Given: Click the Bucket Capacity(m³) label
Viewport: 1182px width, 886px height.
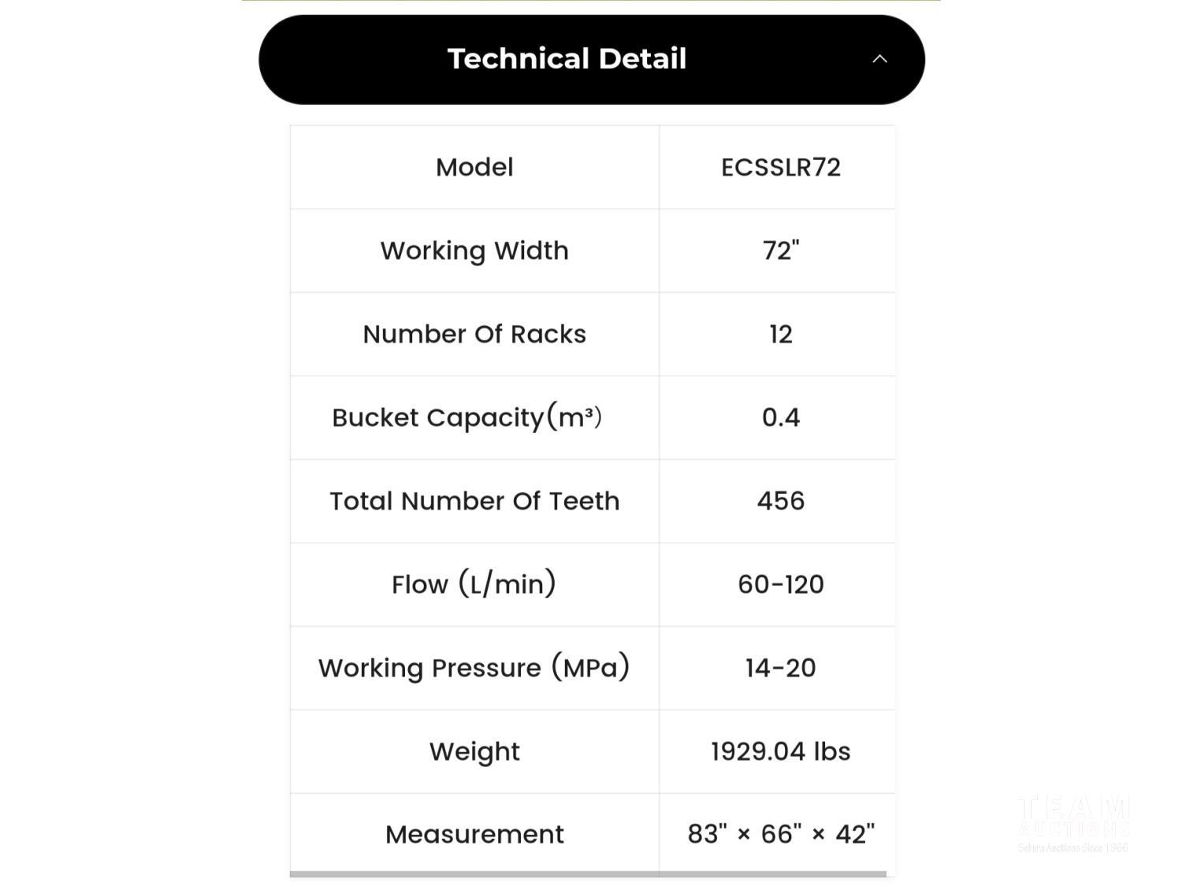Looking at the screenshot, I should [x=466, y=417].
